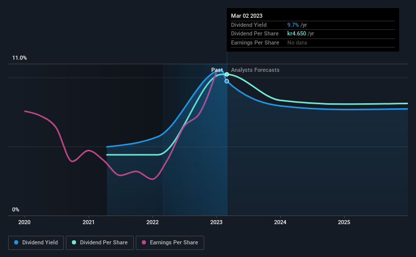Click the 2025 x-axis label

coord(344,222)
